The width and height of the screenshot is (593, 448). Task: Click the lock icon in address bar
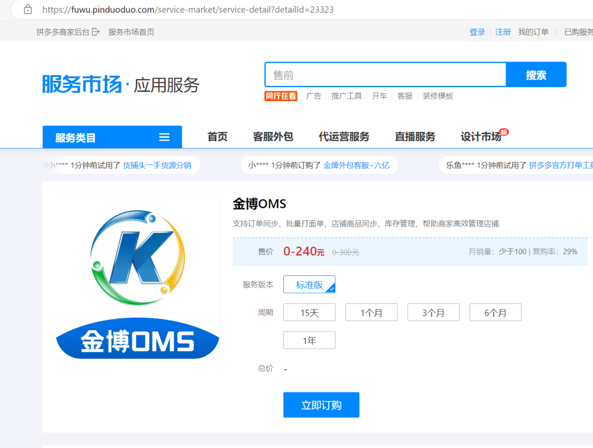tap(27, 9)
